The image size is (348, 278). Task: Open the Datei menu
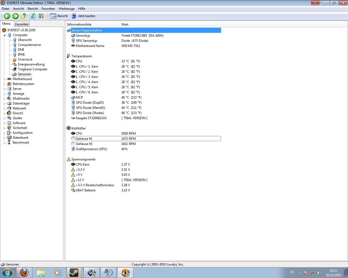click(5, 9)
